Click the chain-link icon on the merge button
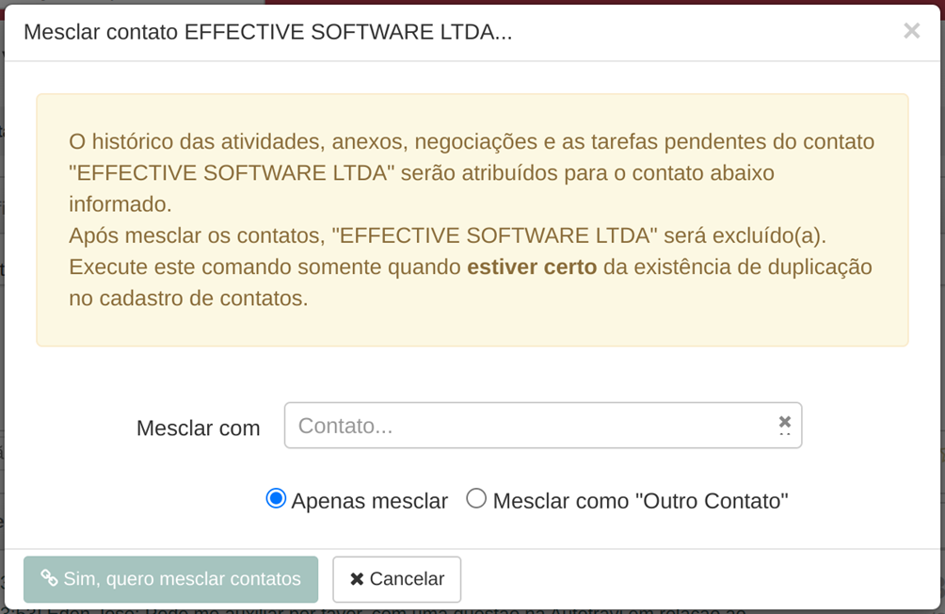The image size is (945, 614). 49,578
